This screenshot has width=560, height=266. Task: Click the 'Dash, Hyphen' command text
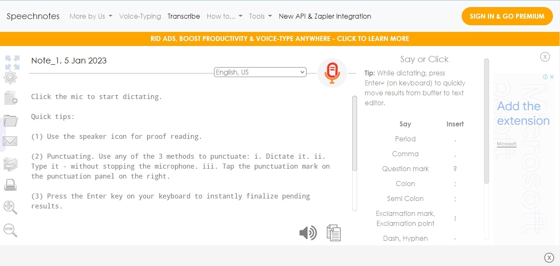(405, 238)
